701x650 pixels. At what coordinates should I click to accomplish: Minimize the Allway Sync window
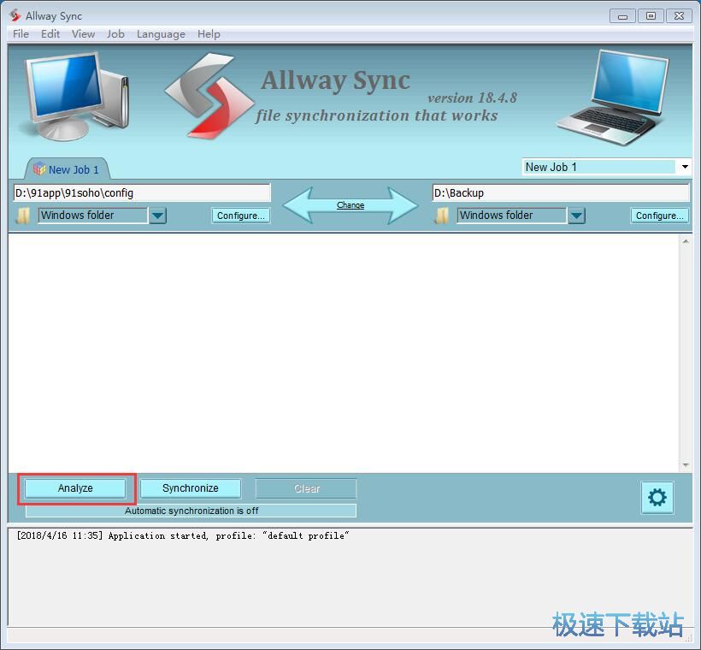622,16
